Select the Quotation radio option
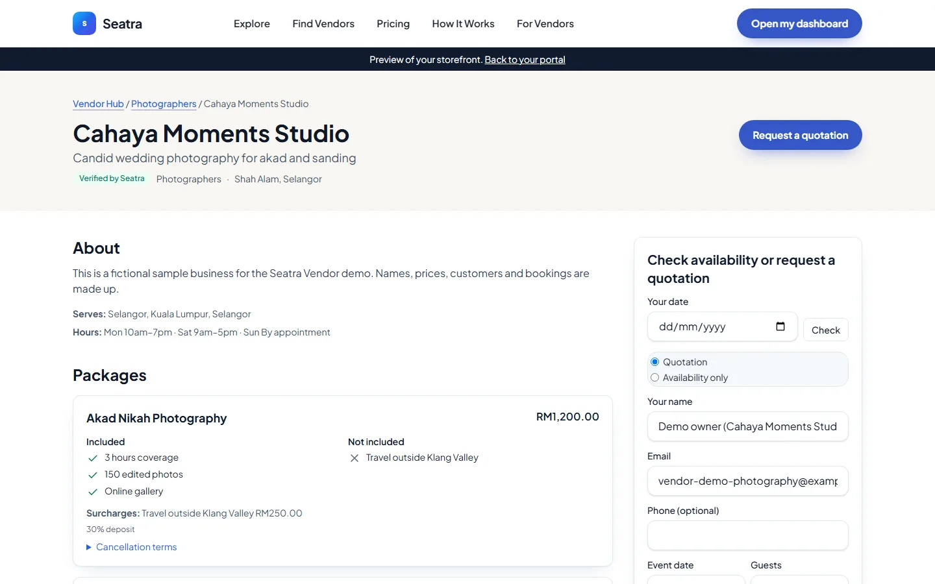The width and height of the screenshot is (935, 584). (x=654, y=362)
